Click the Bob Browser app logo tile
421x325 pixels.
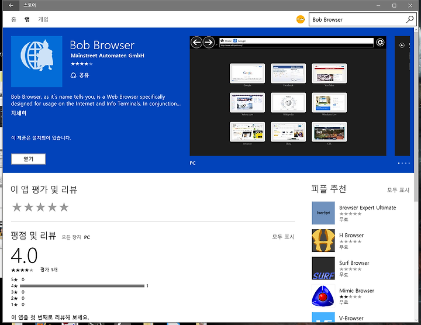tap(36, 61)
